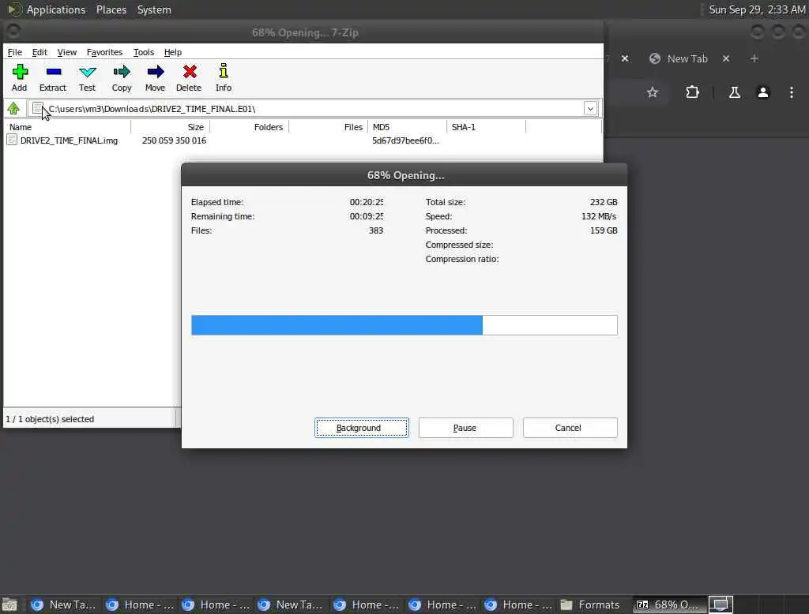Bookmark page with browser star icon
809x614 pixels.
[x=652, y=92]
